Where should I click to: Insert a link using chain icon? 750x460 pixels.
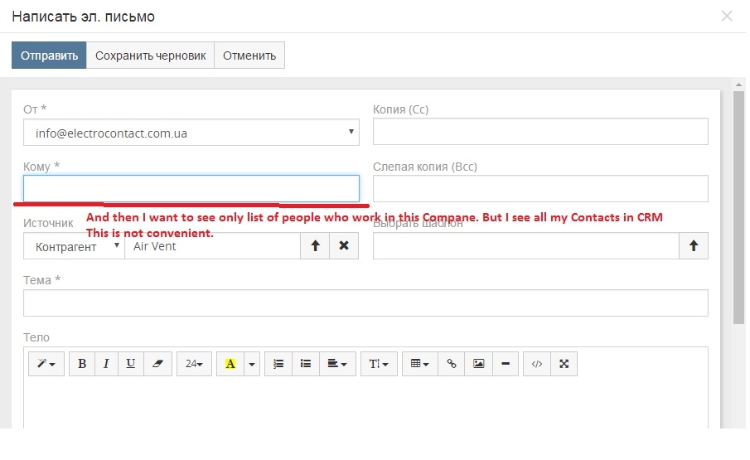point(452,364)
